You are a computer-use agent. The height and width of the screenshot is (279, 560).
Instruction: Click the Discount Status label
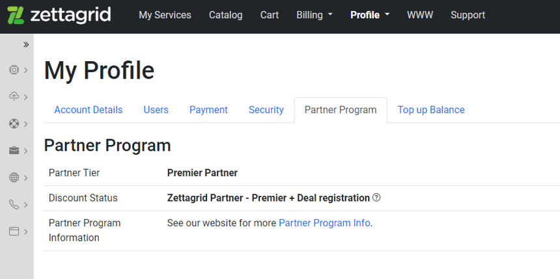pos(83,198)
